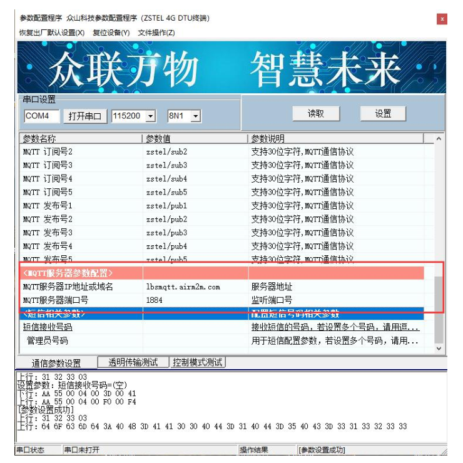This screenshot has width=463, height=463.
Task: Click the 接收短信的号码 description cell
Action: [336, 327]
